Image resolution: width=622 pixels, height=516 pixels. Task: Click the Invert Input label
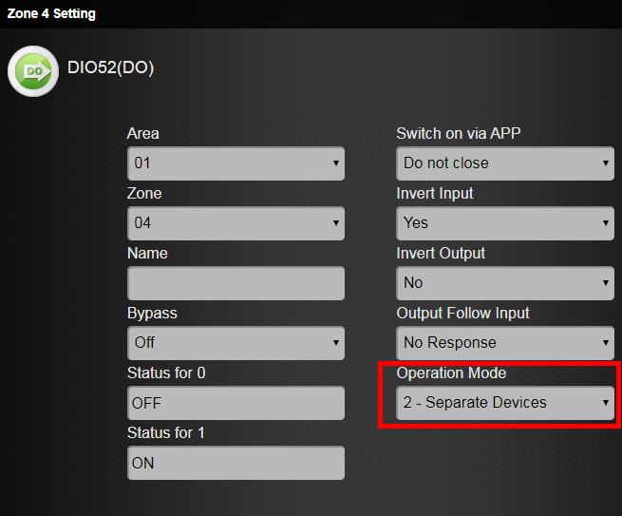click(x=434, y=194)
